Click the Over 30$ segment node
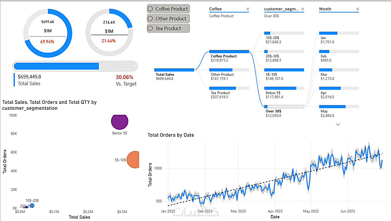Viewport: 391px width, 221px height. [284, 107]
